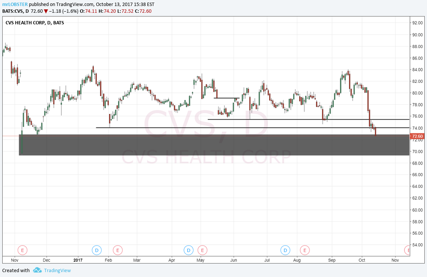Click the Mar label on the time axis
This screenshot has height=277, width=427.
(137, 260)
